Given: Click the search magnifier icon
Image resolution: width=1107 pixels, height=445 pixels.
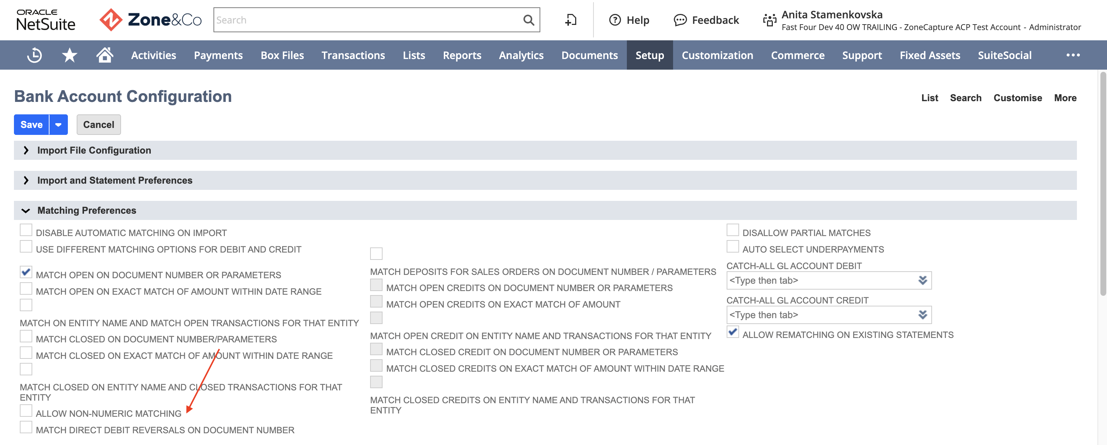Looking at the screenshot, I should [528, 20].
